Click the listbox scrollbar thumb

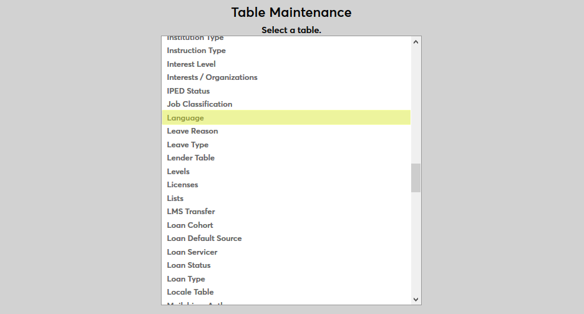[416, 178]
